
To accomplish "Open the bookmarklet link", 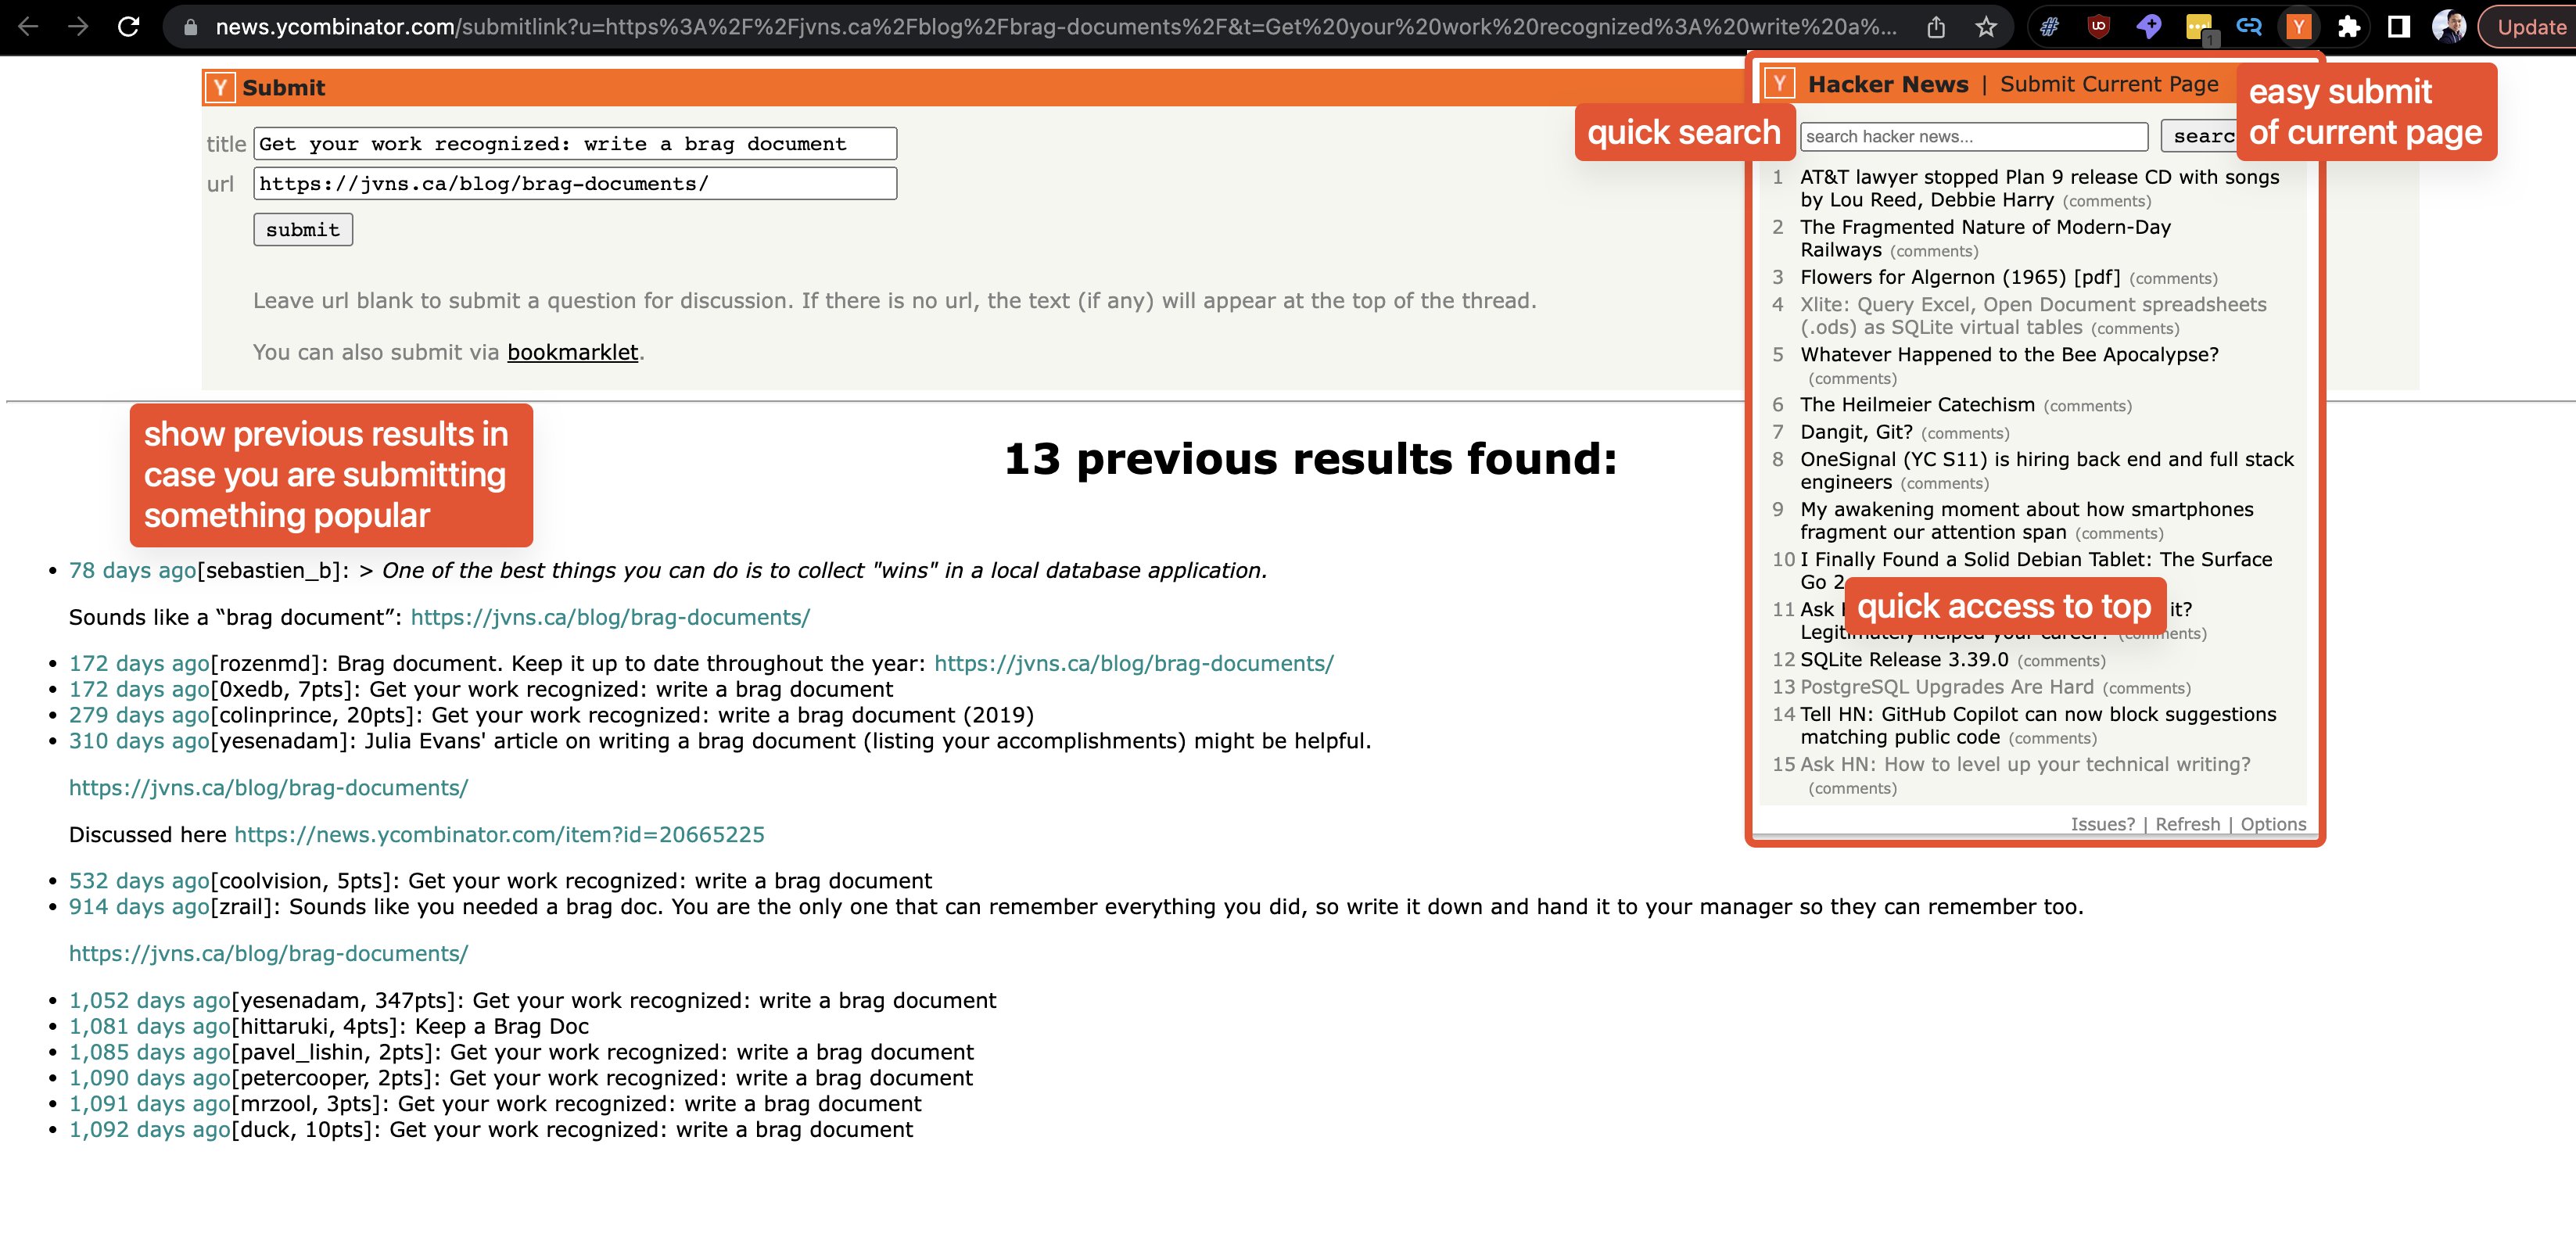I will click(572, 353).
